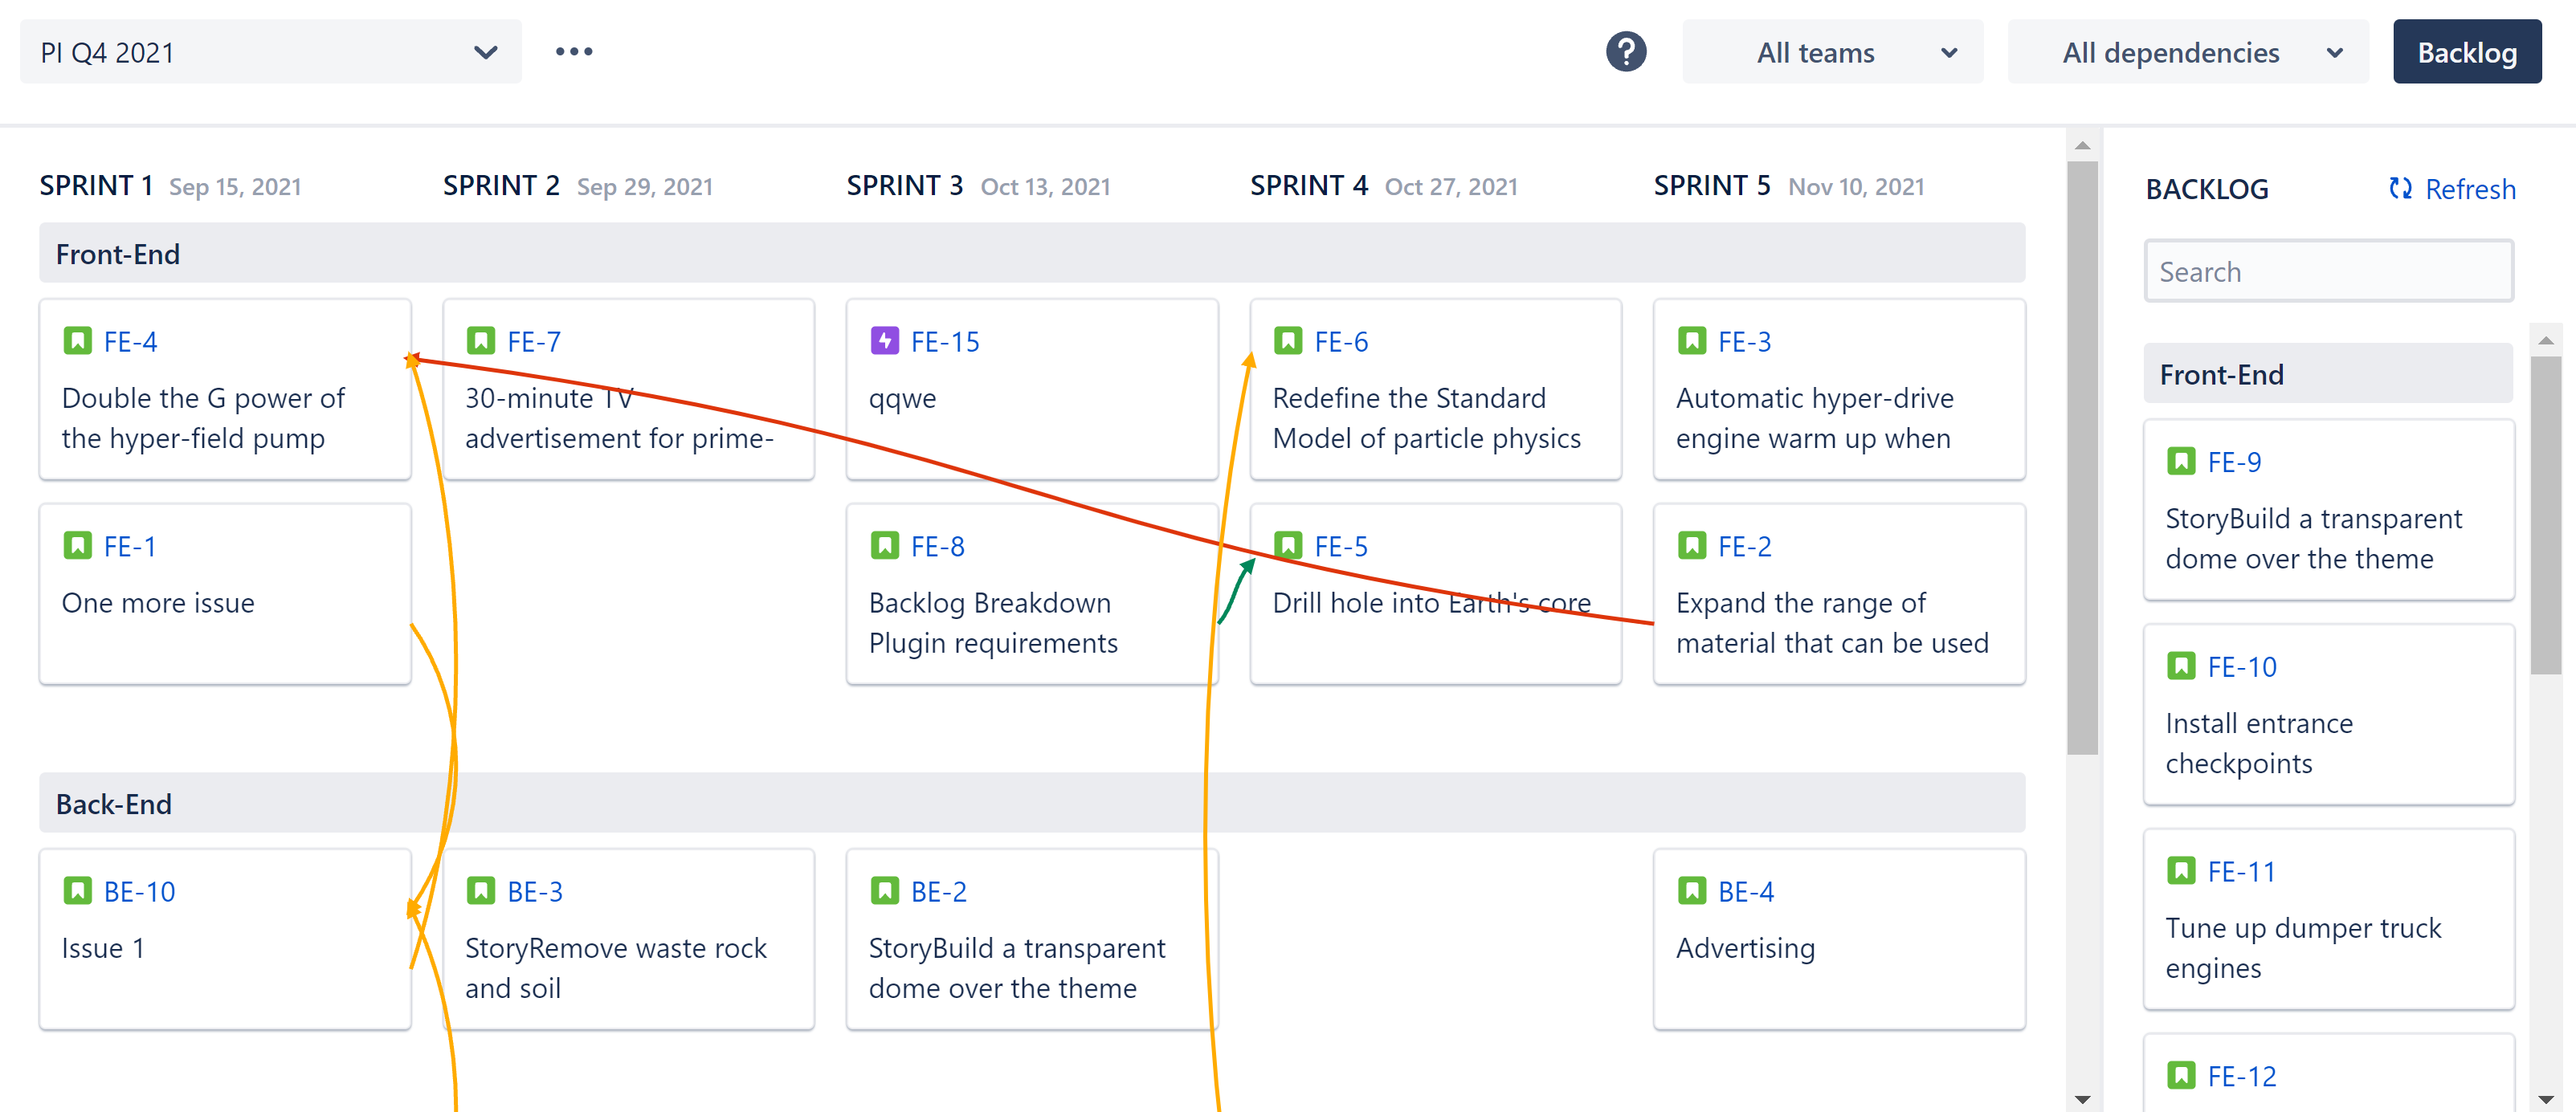Viewport: 2576px width, 1112px height.
Task: Click the Backlog button top right
Action: [x=2468, y=52]
